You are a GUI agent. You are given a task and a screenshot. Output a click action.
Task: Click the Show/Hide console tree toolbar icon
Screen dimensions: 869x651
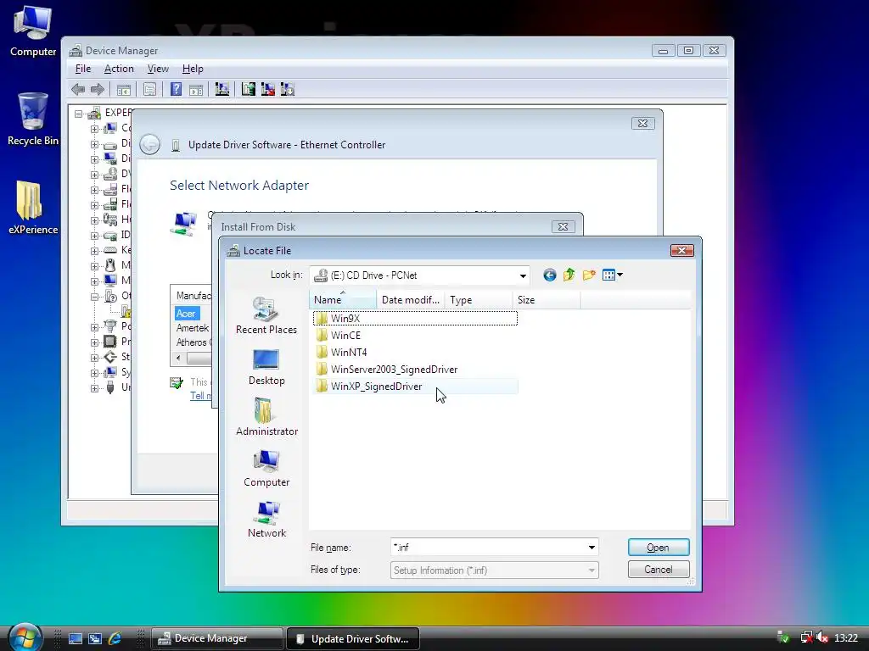coord(124,89)
